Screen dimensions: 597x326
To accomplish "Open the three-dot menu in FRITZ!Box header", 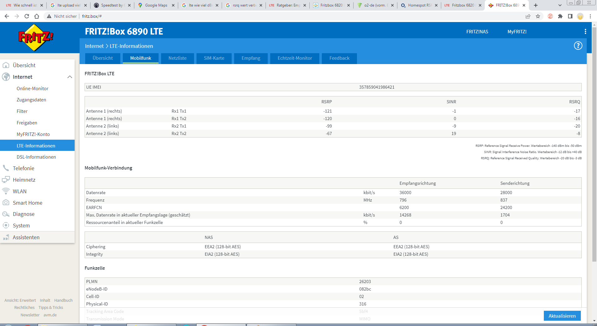I will click(585, 31).
